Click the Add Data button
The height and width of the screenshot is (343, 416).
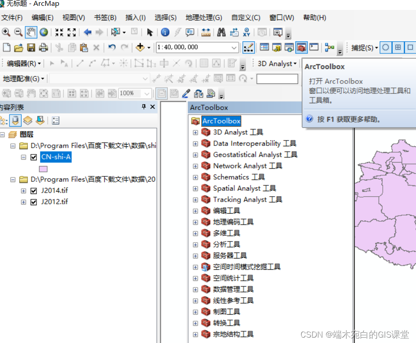(140, 48)
